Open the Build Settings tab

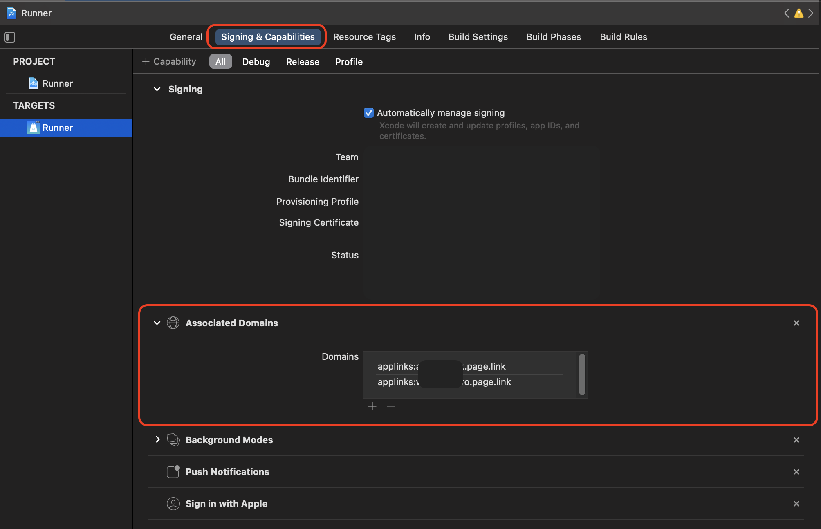pos(478,37)
